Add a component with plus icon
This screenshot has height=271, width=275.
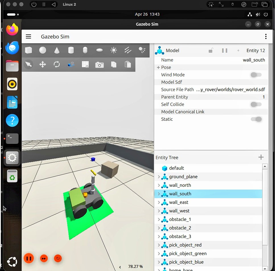coord(238,51)
